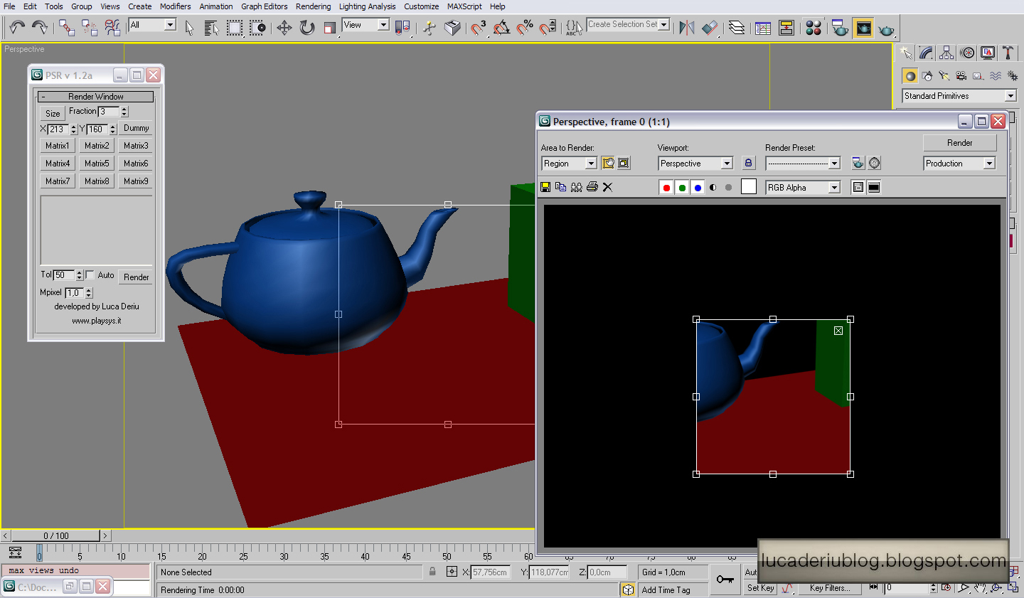Open the Material Editor spheres icon

[814, 28]
